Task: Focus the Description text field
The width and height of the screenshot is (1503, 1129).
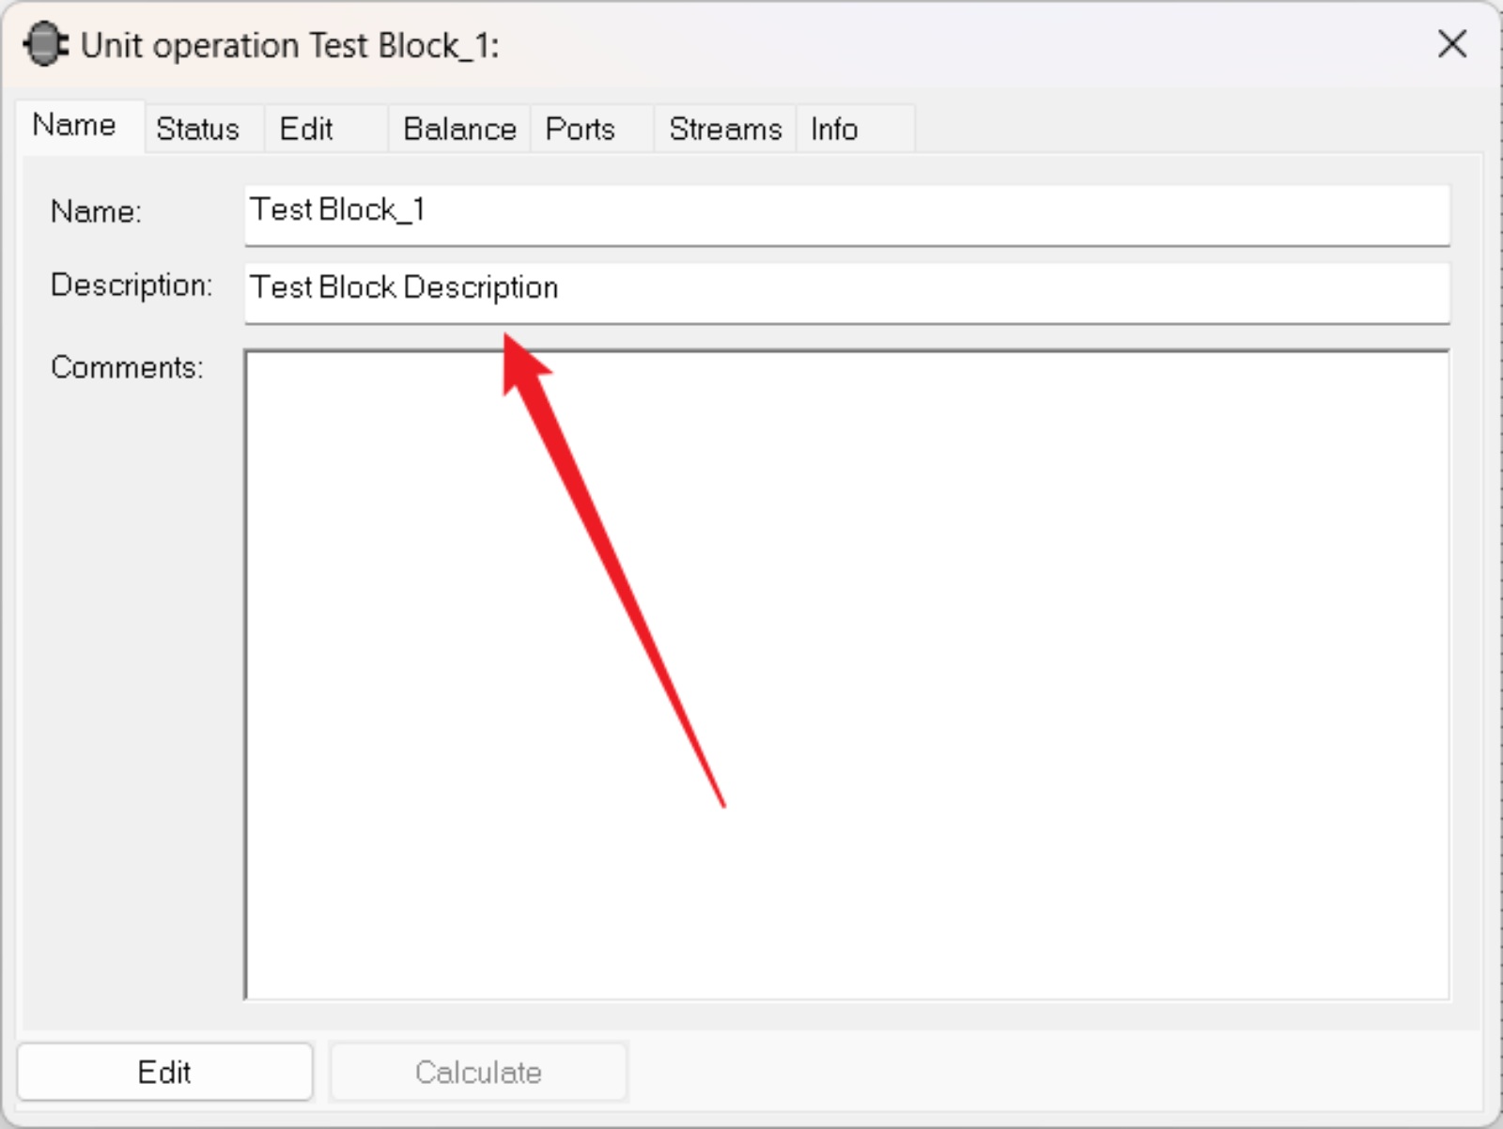Action: pos(847,293)
